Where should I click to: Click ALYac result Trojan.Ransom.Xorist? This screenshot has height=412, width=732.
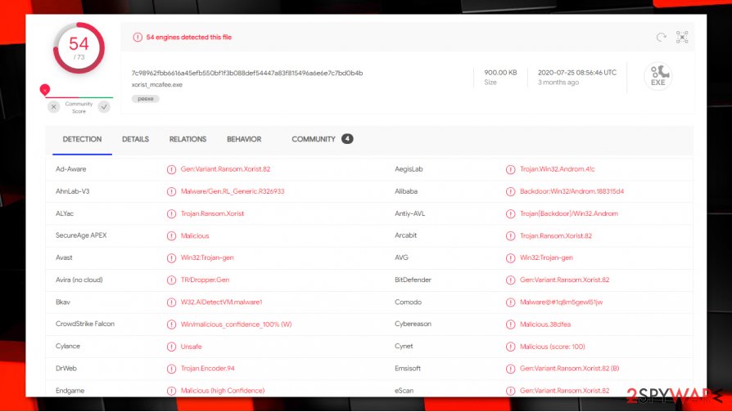(212, 213)
